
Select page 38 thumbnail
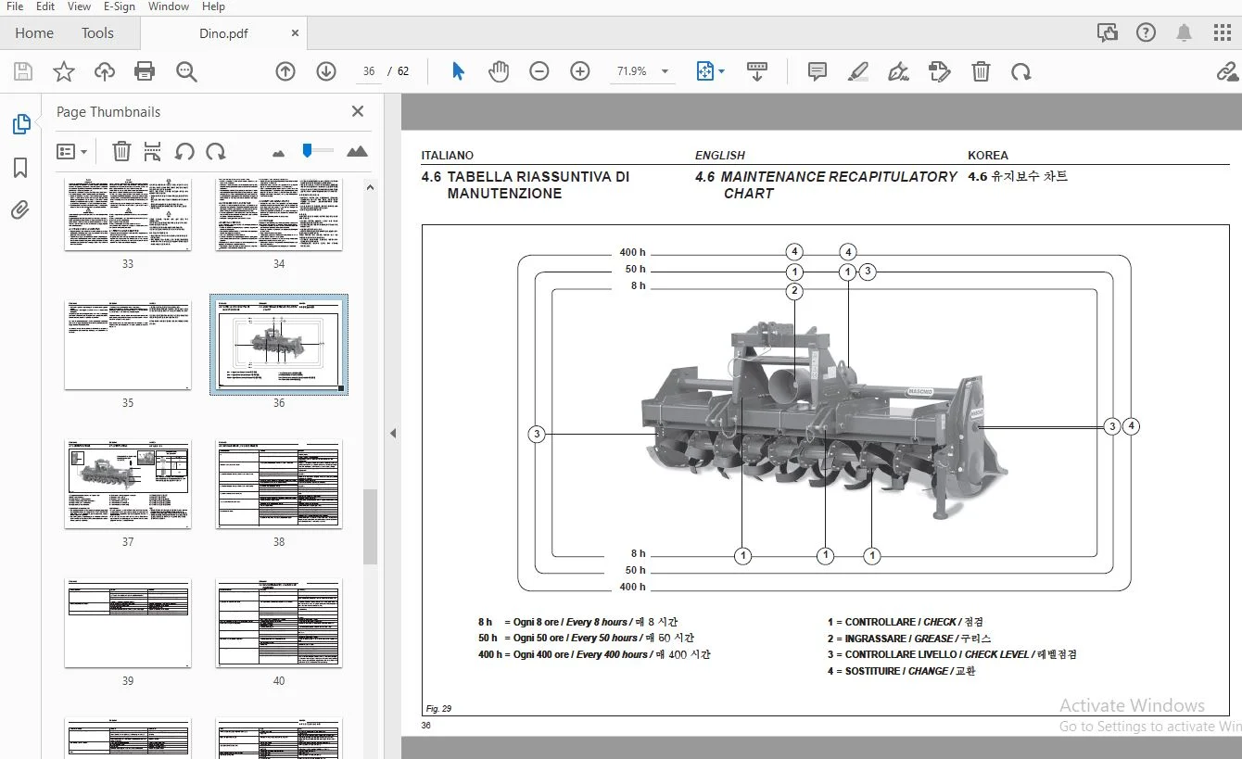click(279, 484)
